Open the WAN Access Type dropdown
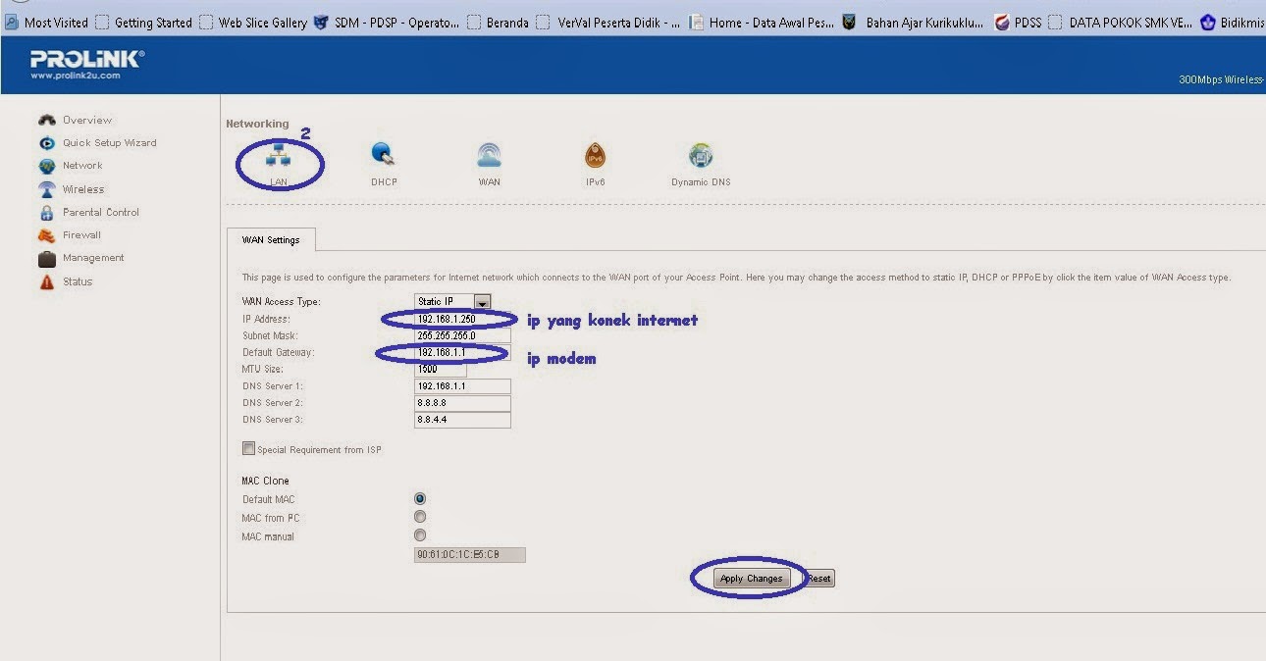 tap(482, 301)
